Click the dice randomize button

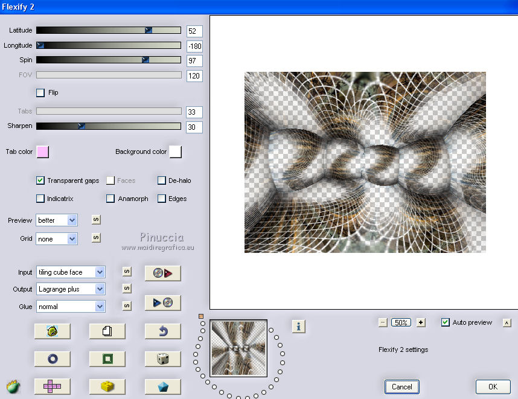point(163,359)
